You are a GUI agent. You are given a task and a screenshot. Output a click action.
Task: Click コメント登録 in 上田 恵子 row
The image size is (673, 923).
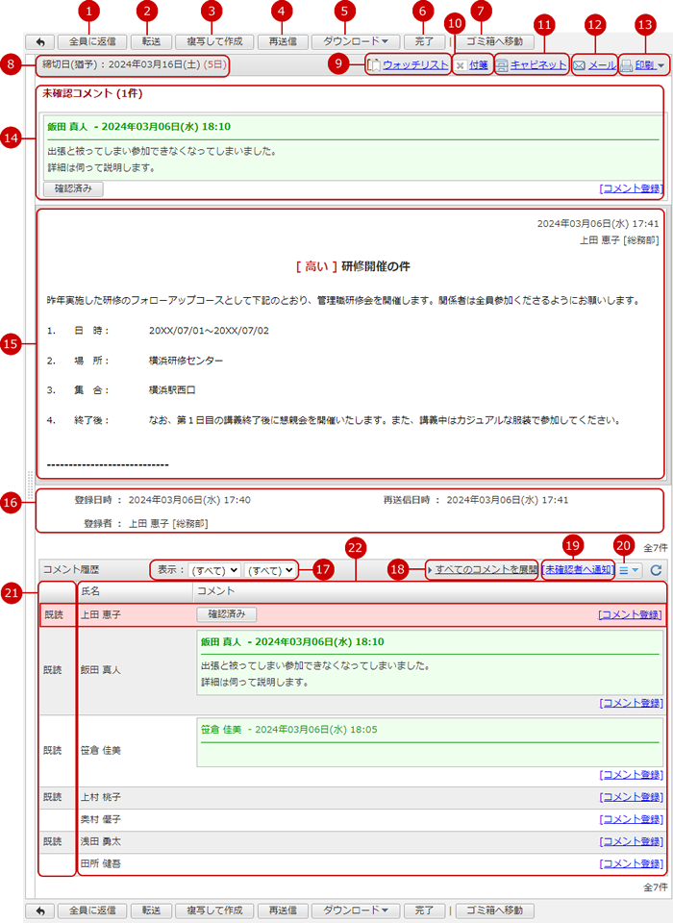pos(630,614)
